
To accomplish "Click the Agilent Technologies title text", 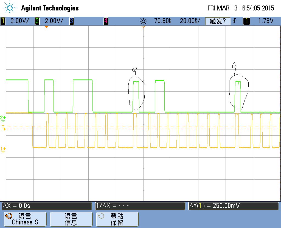I will pyautogui.click(x=50, y=8).
